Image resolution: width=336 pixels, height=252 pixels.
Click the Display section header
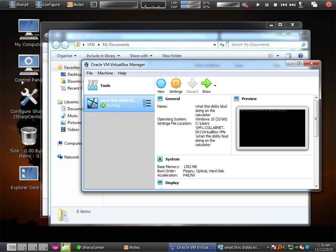point(172,183)
